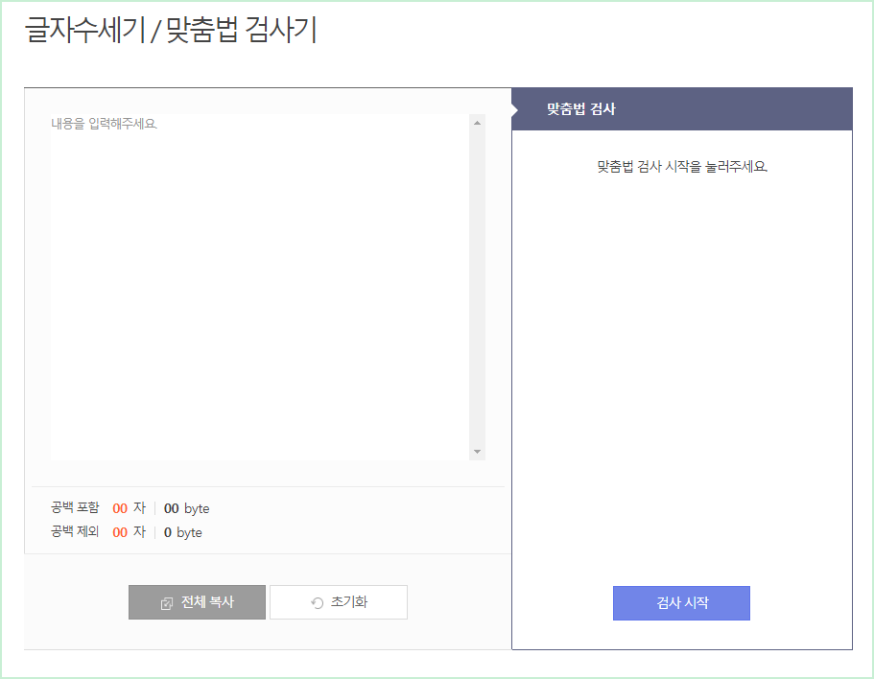
Task: Click the vertical scrollbar track
Action: [x=477, y=288]
